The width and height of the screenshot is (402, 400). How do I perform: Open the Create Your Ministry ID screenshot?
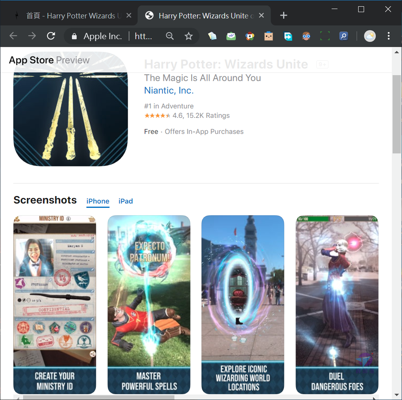(x=55, y=305)
